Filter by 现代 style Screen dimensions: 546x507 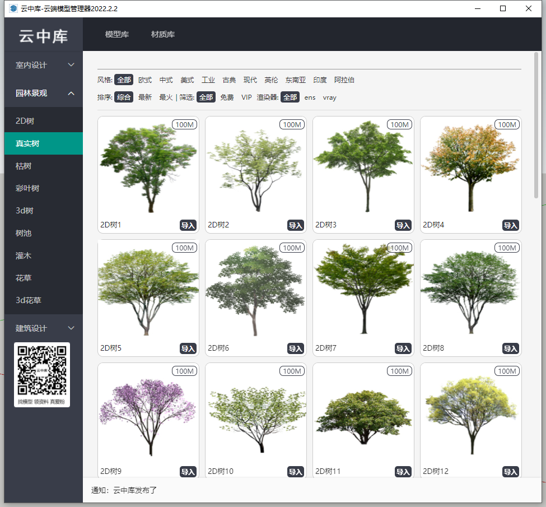(x=250, y=80)
